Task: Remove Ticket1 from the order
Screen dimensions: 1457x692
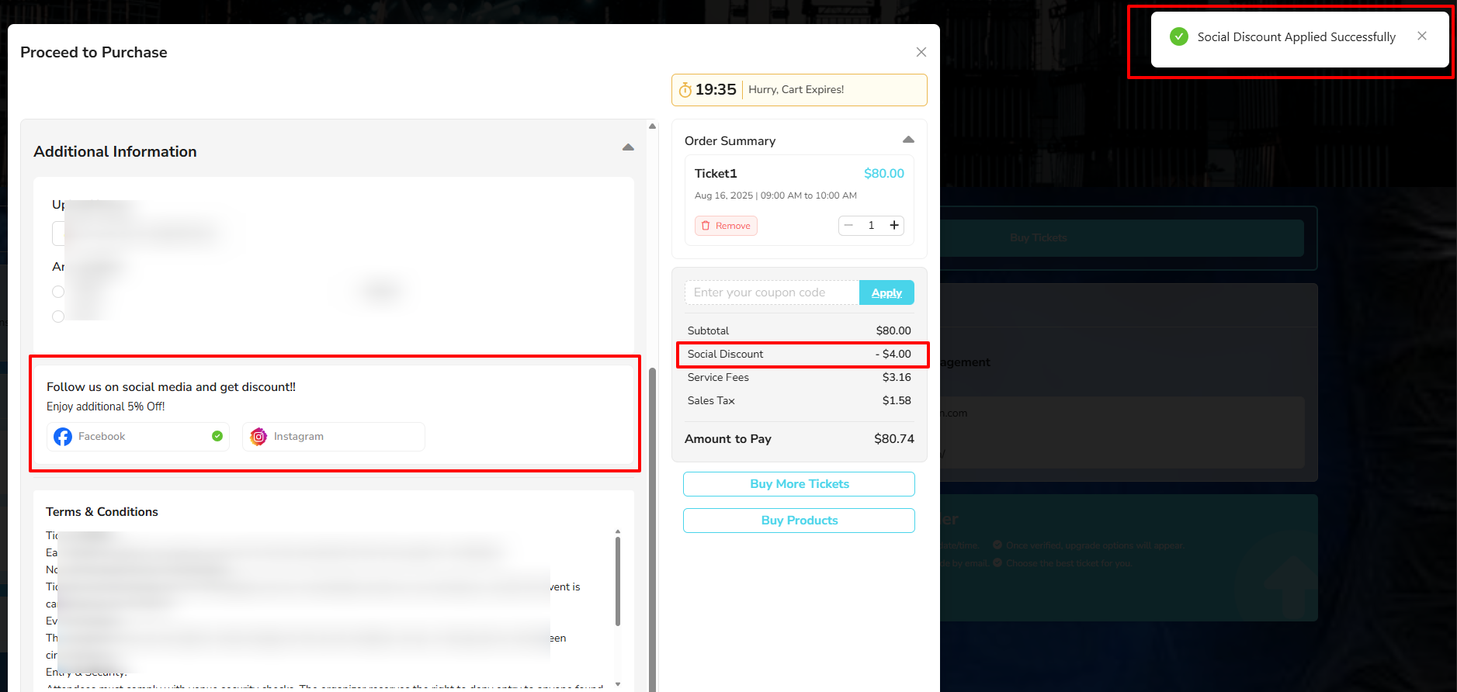Action: pyautogui.click(x=726, y=226)
